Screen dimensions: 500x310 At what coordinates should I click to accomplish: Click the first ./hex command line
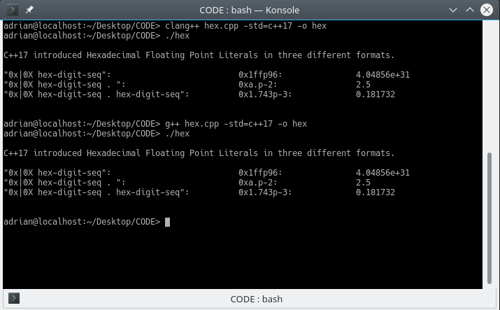coord(97,36)
